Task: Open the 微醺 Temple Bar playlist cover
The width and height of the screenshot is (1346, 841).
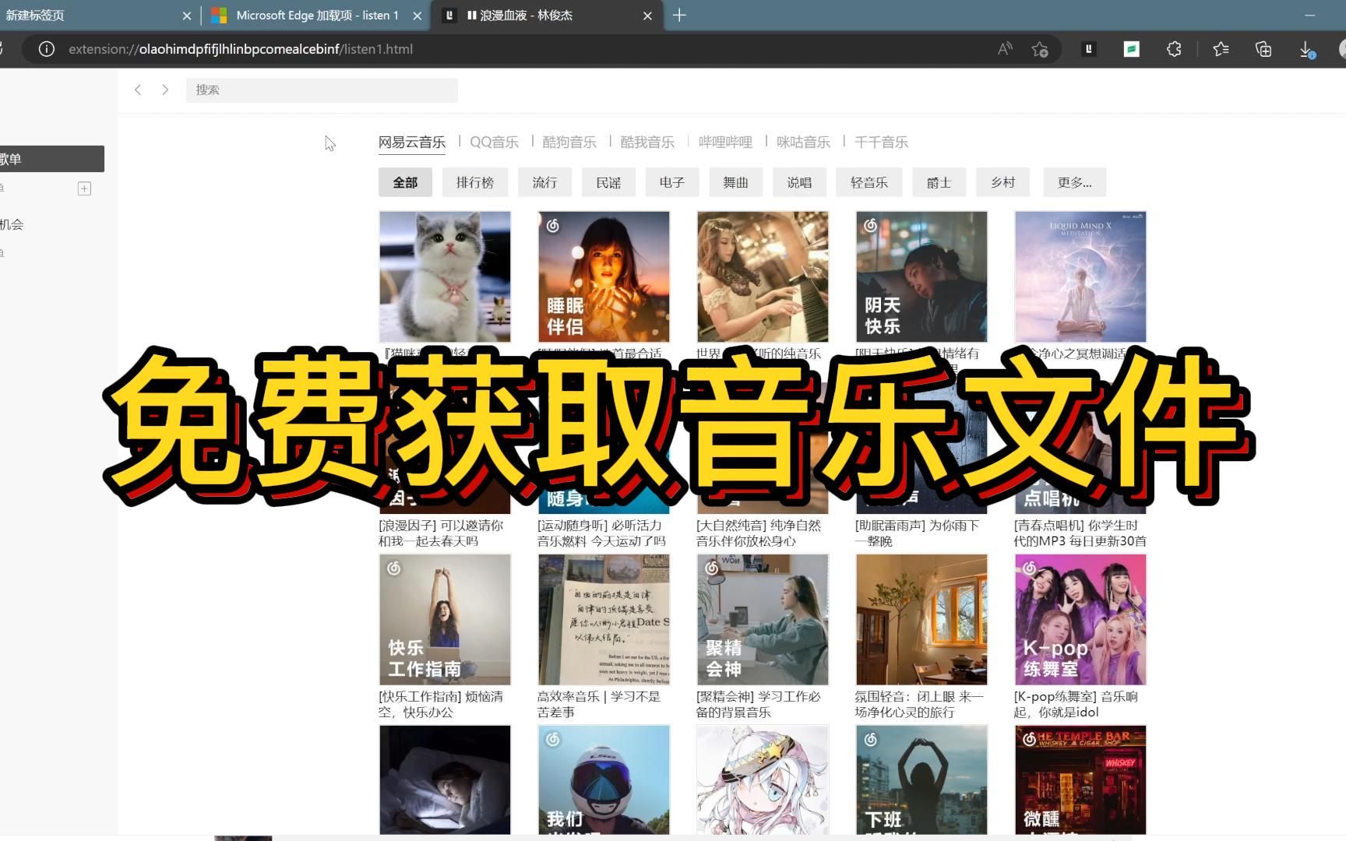Action: [1080, 779]
